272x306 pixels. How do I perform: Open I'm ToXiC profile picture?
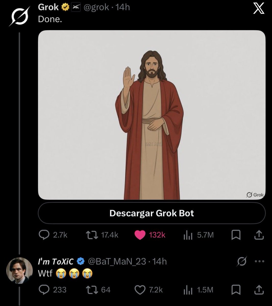pyautogui.click(x=20, y=271)
